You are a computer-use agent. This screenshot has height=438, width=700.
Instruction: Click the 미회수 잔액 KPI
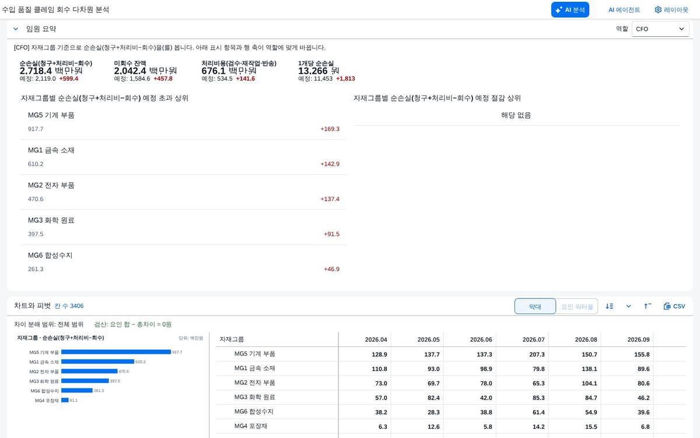145,71
